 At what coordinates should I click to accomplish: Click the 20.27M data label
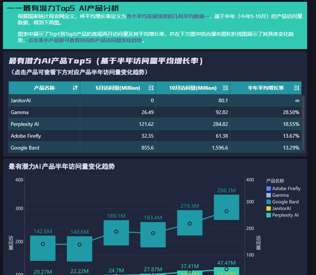43,272
